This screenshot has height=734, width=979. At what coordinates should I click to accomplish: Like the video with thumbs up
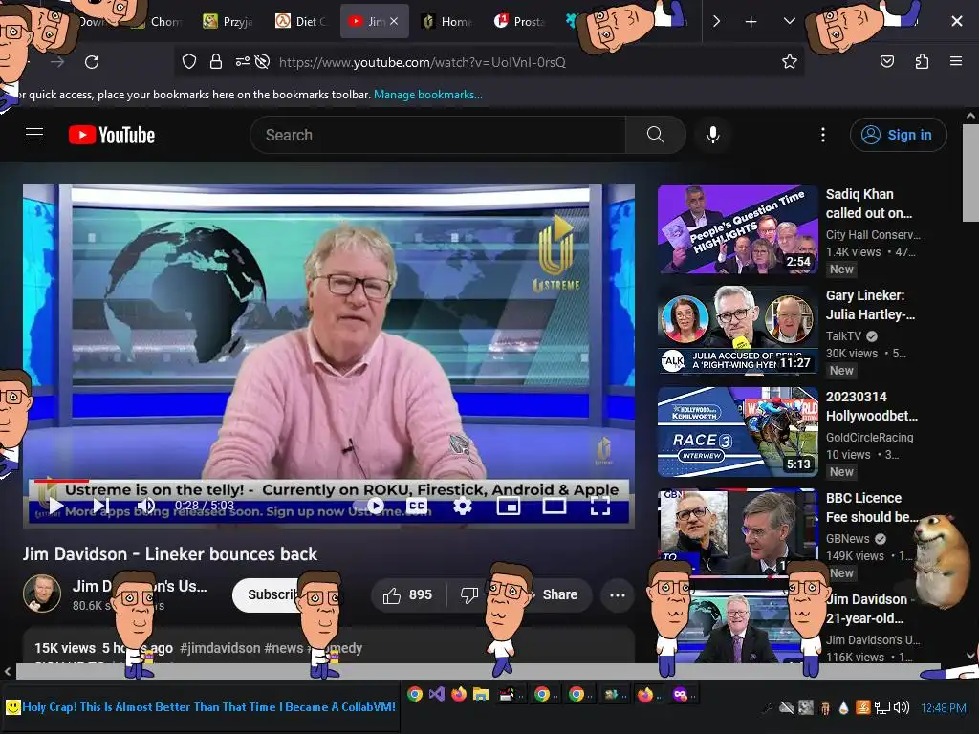click(x=408, y=594)
